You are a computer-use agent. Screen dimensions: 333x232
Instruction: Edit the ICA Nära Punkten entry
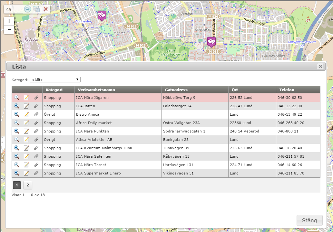click(x=26, y=131)
